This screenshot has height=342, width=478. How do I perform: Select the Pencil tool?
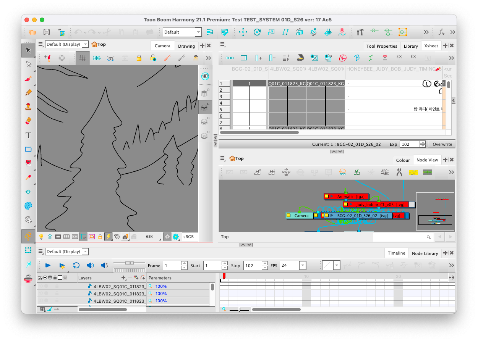pos(28,93)
